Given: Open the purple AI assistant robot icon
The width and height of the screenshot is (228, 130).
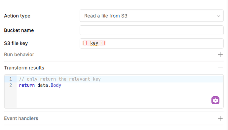Looking at the screenshot, I should [x=215, y=100].
